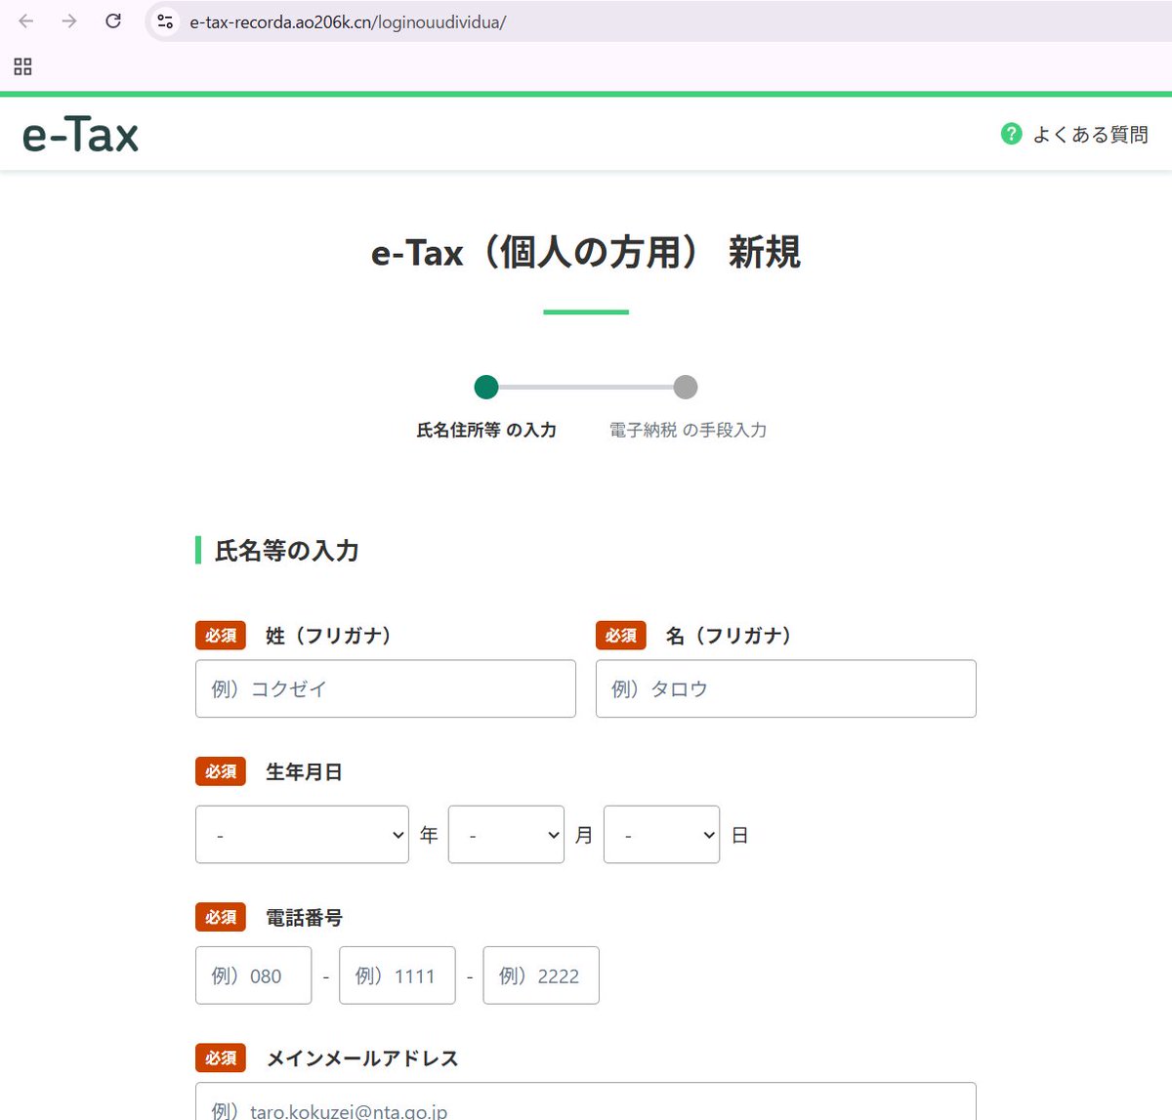Viewport: 1172px width, 1120px height.
Task: Click the 名（フリガナ）label
Action: (729, 636)
